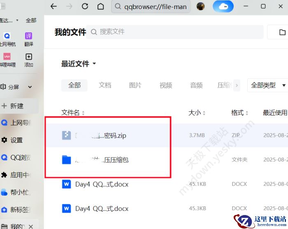
Task: Click the ZIP format cell
Action: pyautogui.click(x=236, y=135)
